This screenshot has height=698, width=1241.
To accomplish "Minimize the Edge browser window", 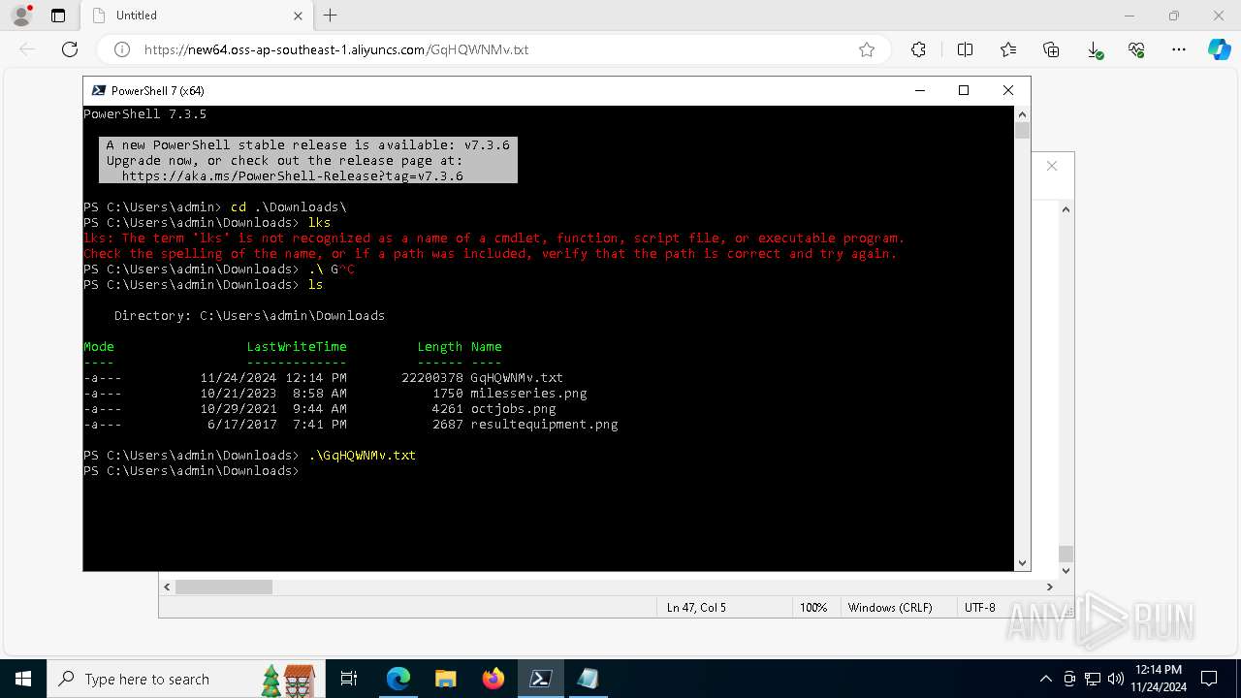I will pos(1129,16).
